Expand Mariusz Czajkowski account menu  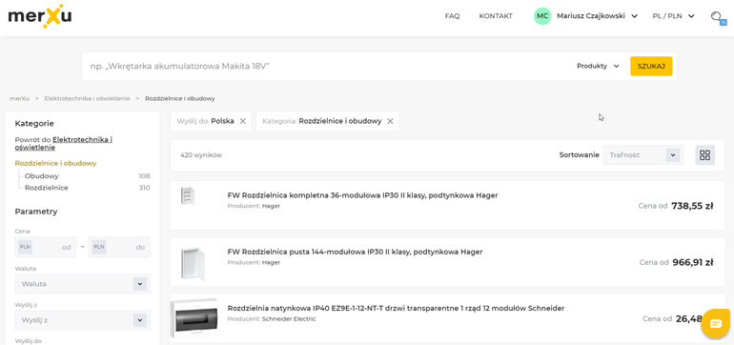pos(598,16)
